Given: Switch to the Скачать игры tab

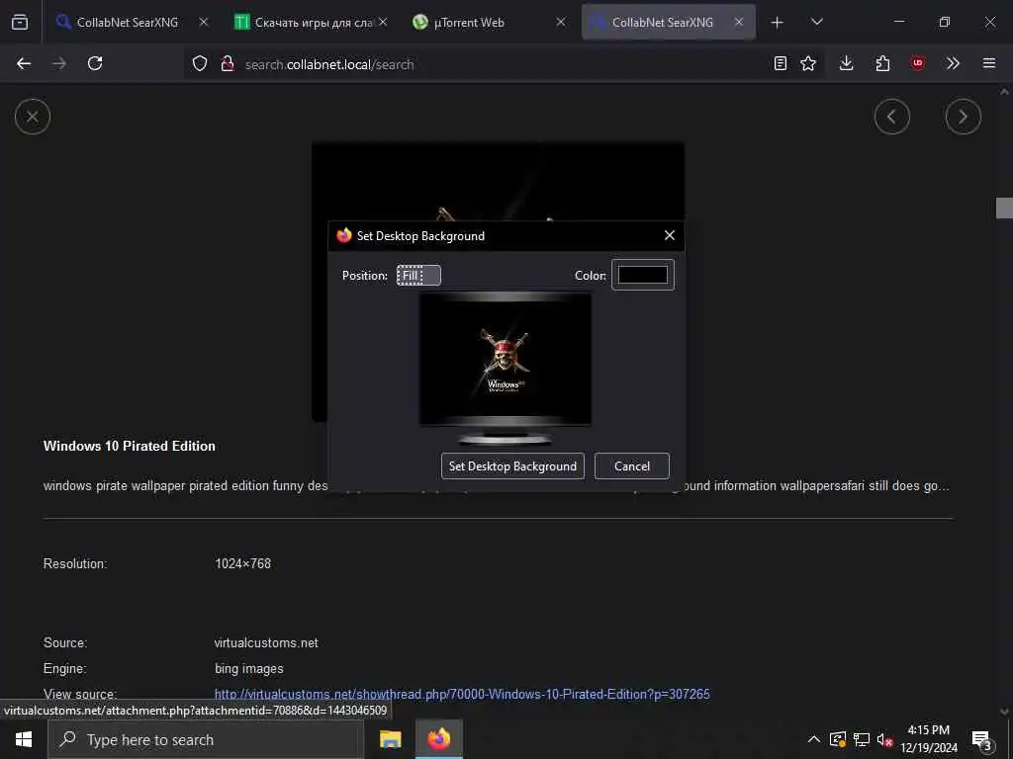Looking at the screenshot, I should (x=310, y=22).
